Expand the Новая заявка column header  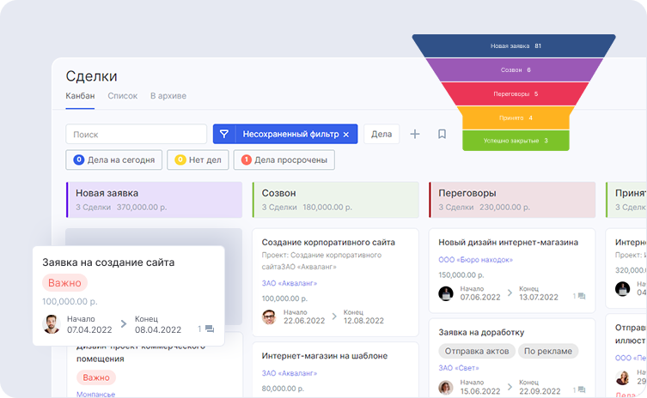pos(154,199)
